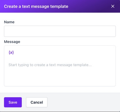Select the 'Start typing' placeholder text

pos(50,65)
